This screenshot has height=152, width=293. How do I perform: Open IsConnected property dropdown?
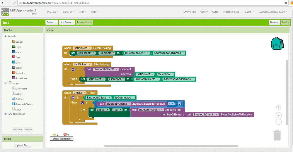(x=125, y=98)
